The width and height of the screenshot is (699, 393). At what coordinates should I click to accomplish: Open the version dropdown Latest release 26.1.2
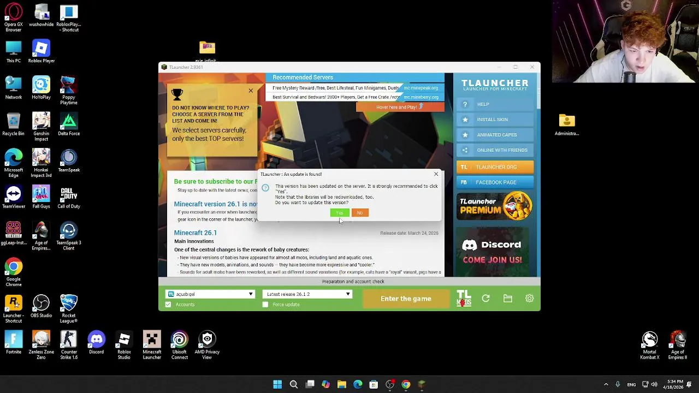pos(307,294)
